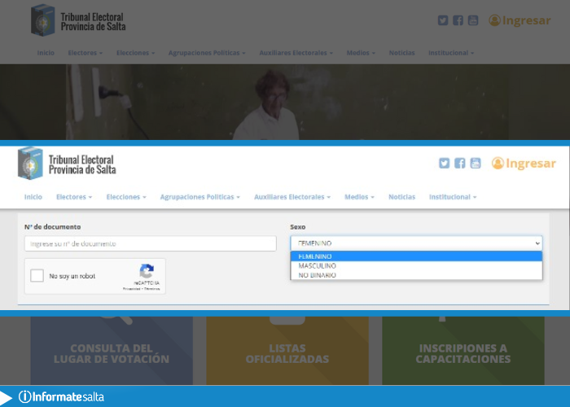The image size is (570, 407).
Task: Open the Agrupaciones Políticas menu in foreground navbar
Action: tap(200, 197)
